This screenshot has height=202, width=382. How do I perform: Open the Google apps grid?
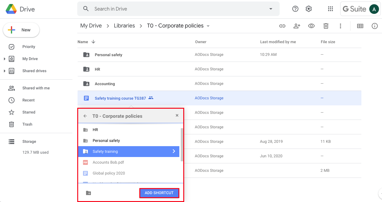331,9
